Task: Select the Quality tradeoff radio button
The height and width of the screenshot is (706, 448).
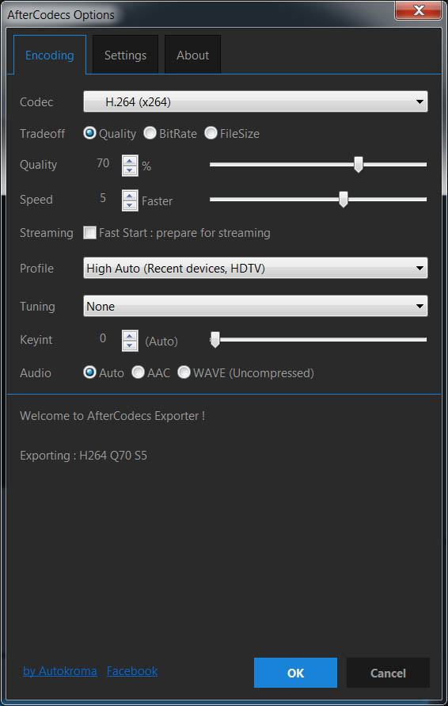Action: pyautogui.click(x=90, y=133)
